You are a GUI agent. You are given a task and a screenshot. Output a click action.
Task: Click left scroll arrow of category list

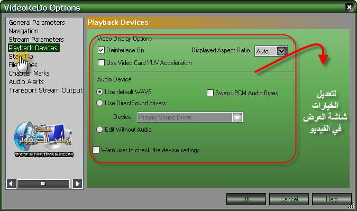[x=11, y=184]
